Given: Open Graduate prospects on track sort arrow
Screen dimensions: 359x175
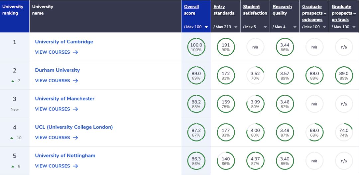Looking at the screenshot, I should [354, 27].
